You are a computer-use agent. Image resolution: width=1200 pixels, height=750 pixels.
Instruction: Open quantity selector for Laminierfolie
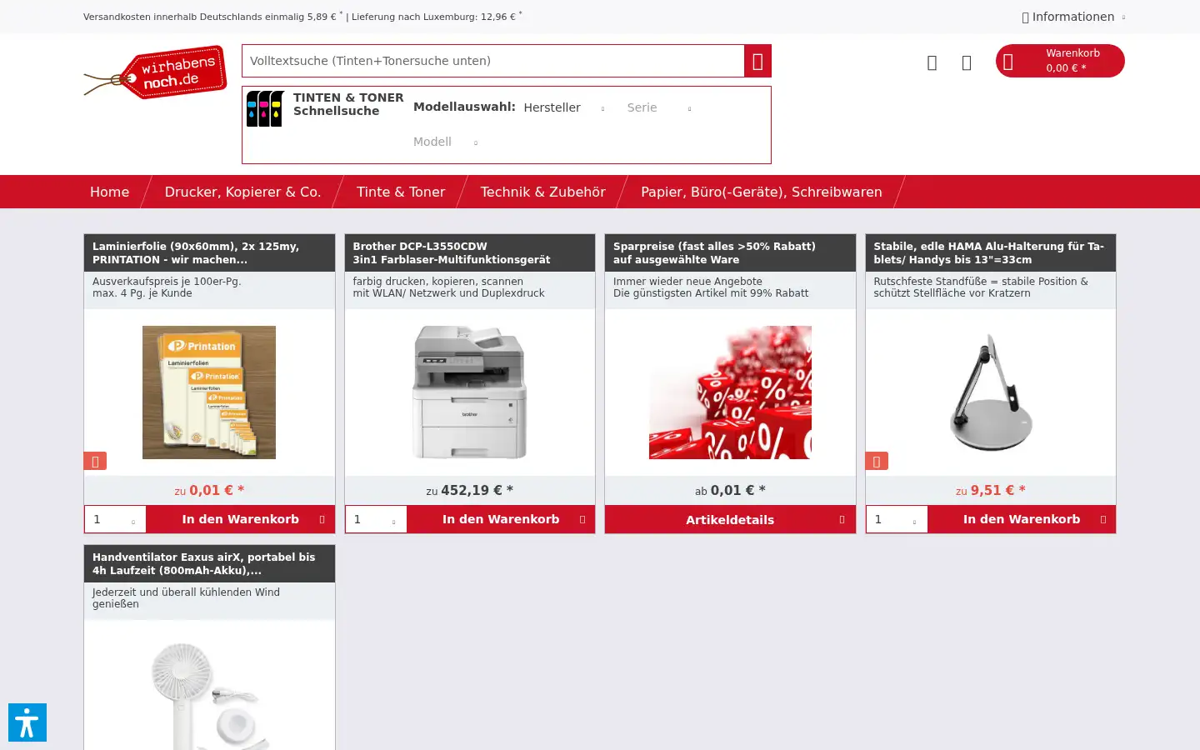tap(115, 519)
